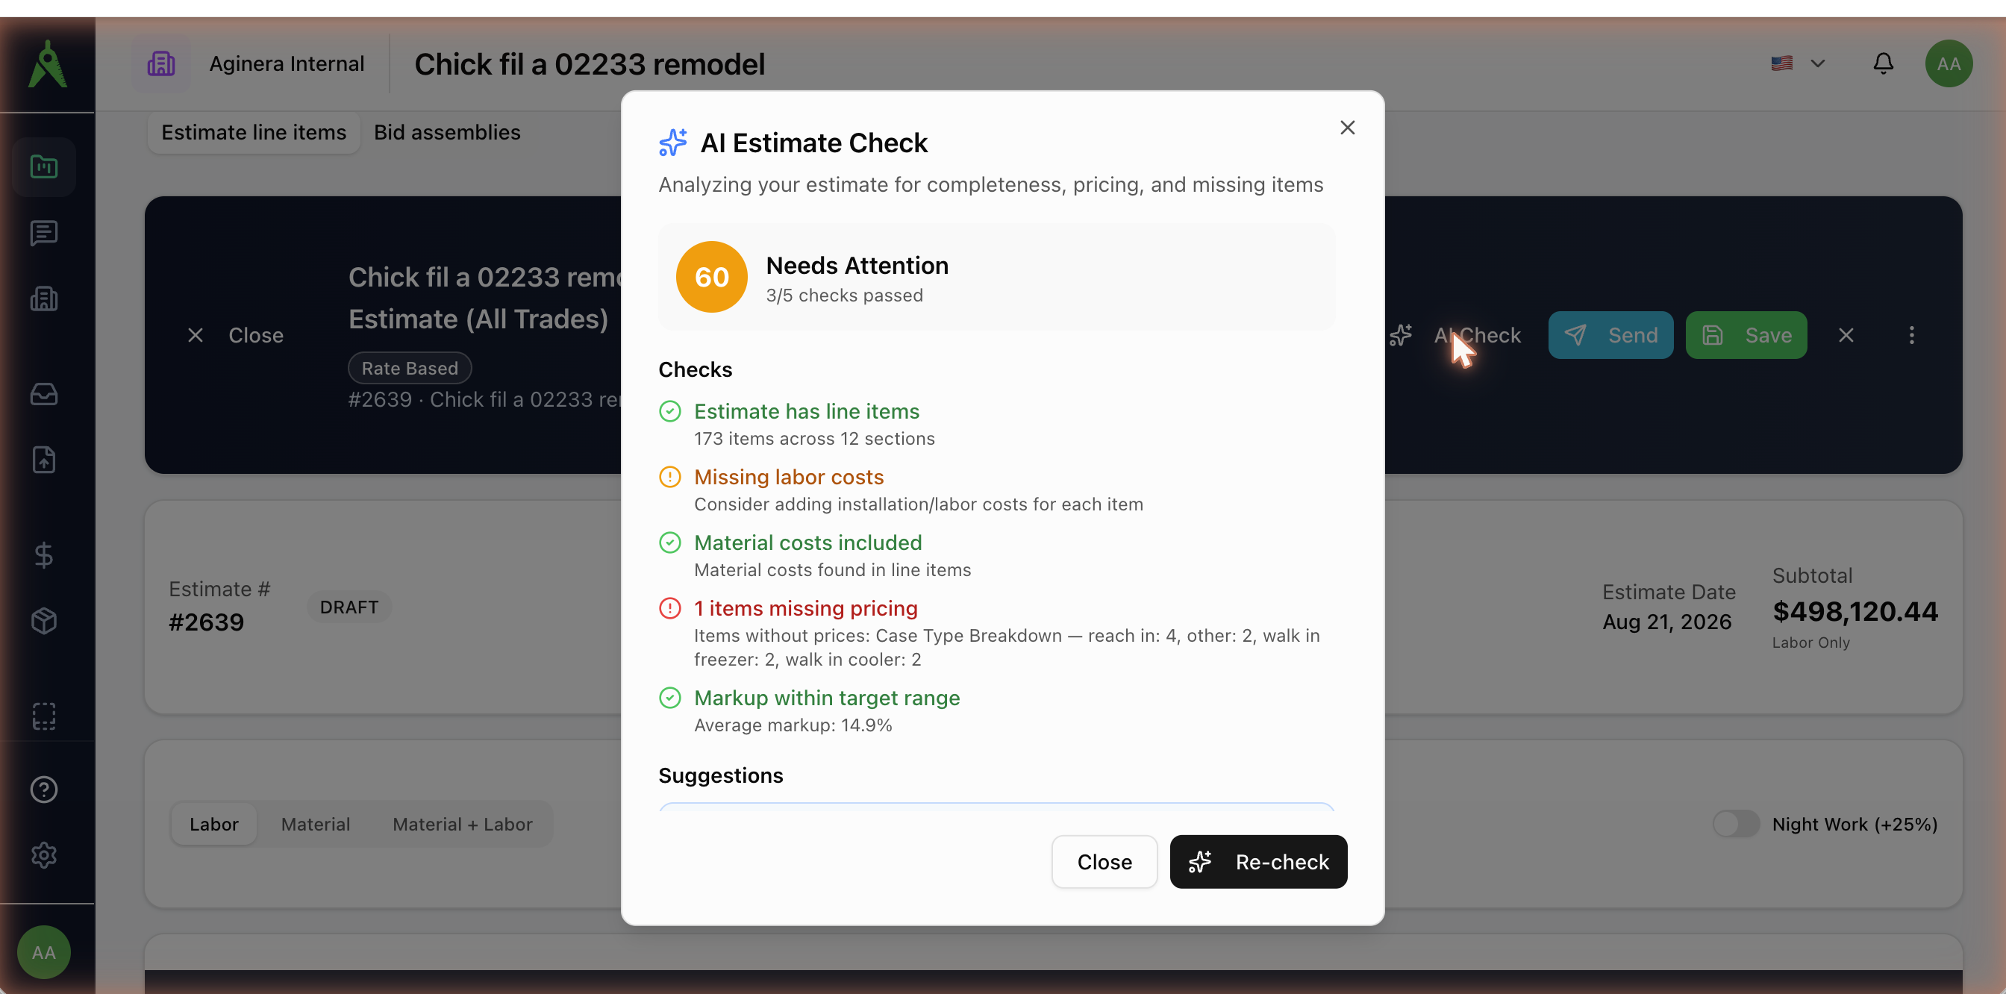Open the dollar sign billing icon
Viewport: 2006px width, 994px height.
pos(43,555)
